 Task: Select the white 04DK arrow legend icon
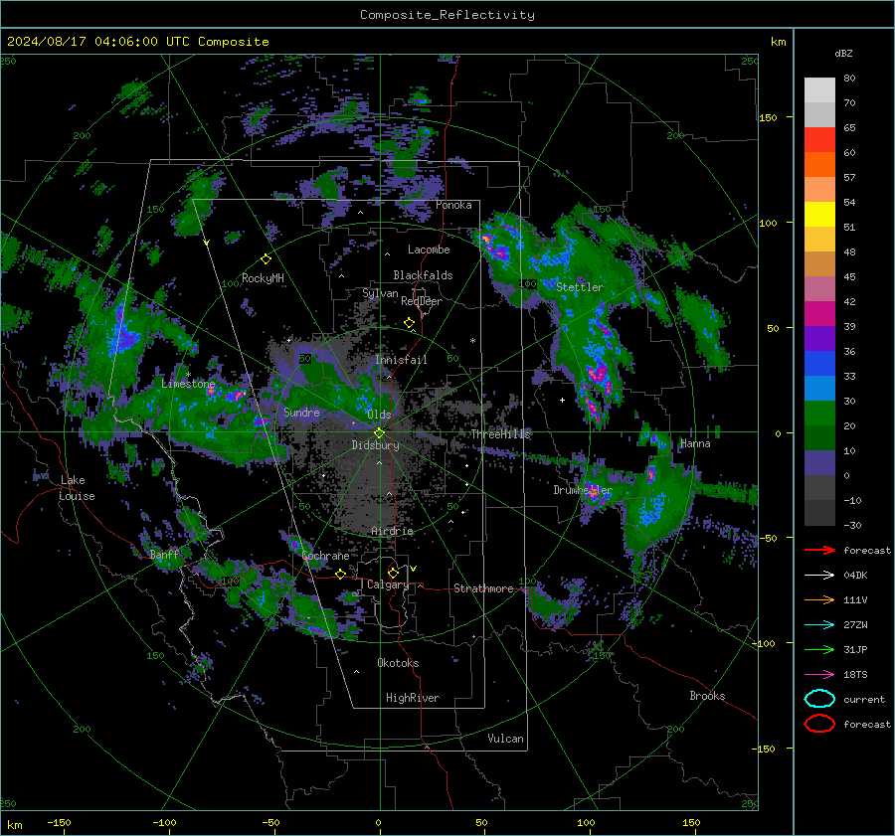[x=819, y=575]
